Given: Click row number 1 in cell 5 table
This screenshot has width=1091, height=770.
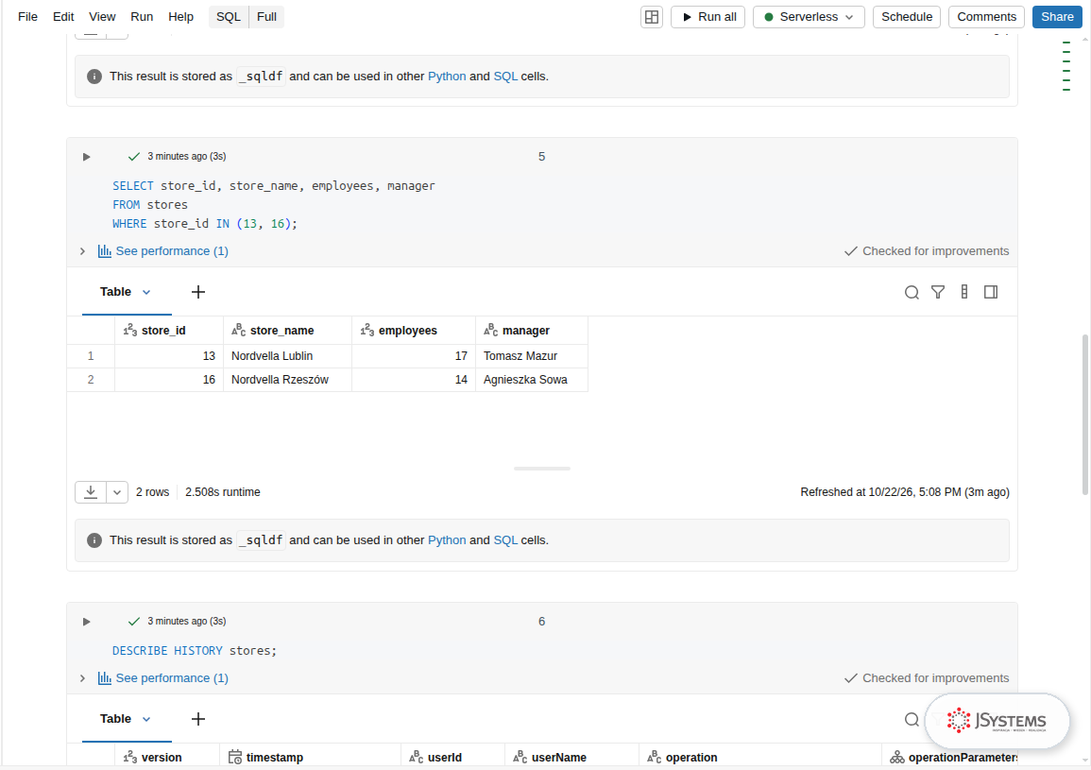Looking at the screenshot, I should (x=91, y=356).
